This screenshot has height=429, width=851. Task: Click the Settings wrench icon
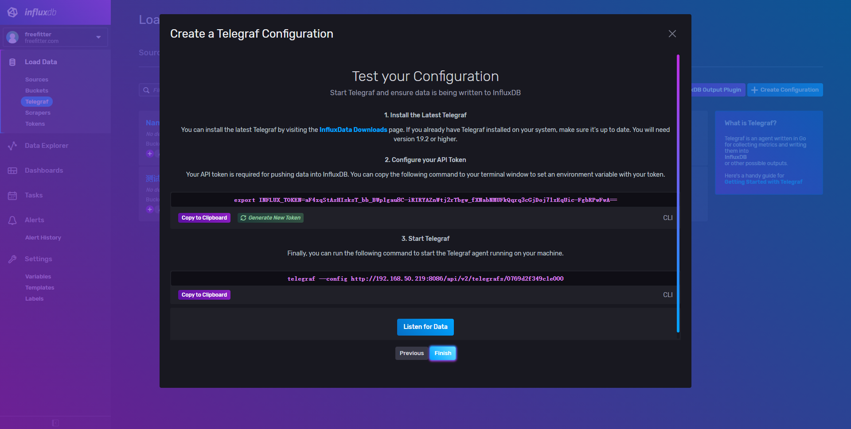12,259
